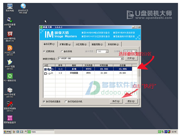Image resolution: width=182 pixels, height=138 pixels.
Task: Click the colorful display tray icon
Action: click(169, 132)
